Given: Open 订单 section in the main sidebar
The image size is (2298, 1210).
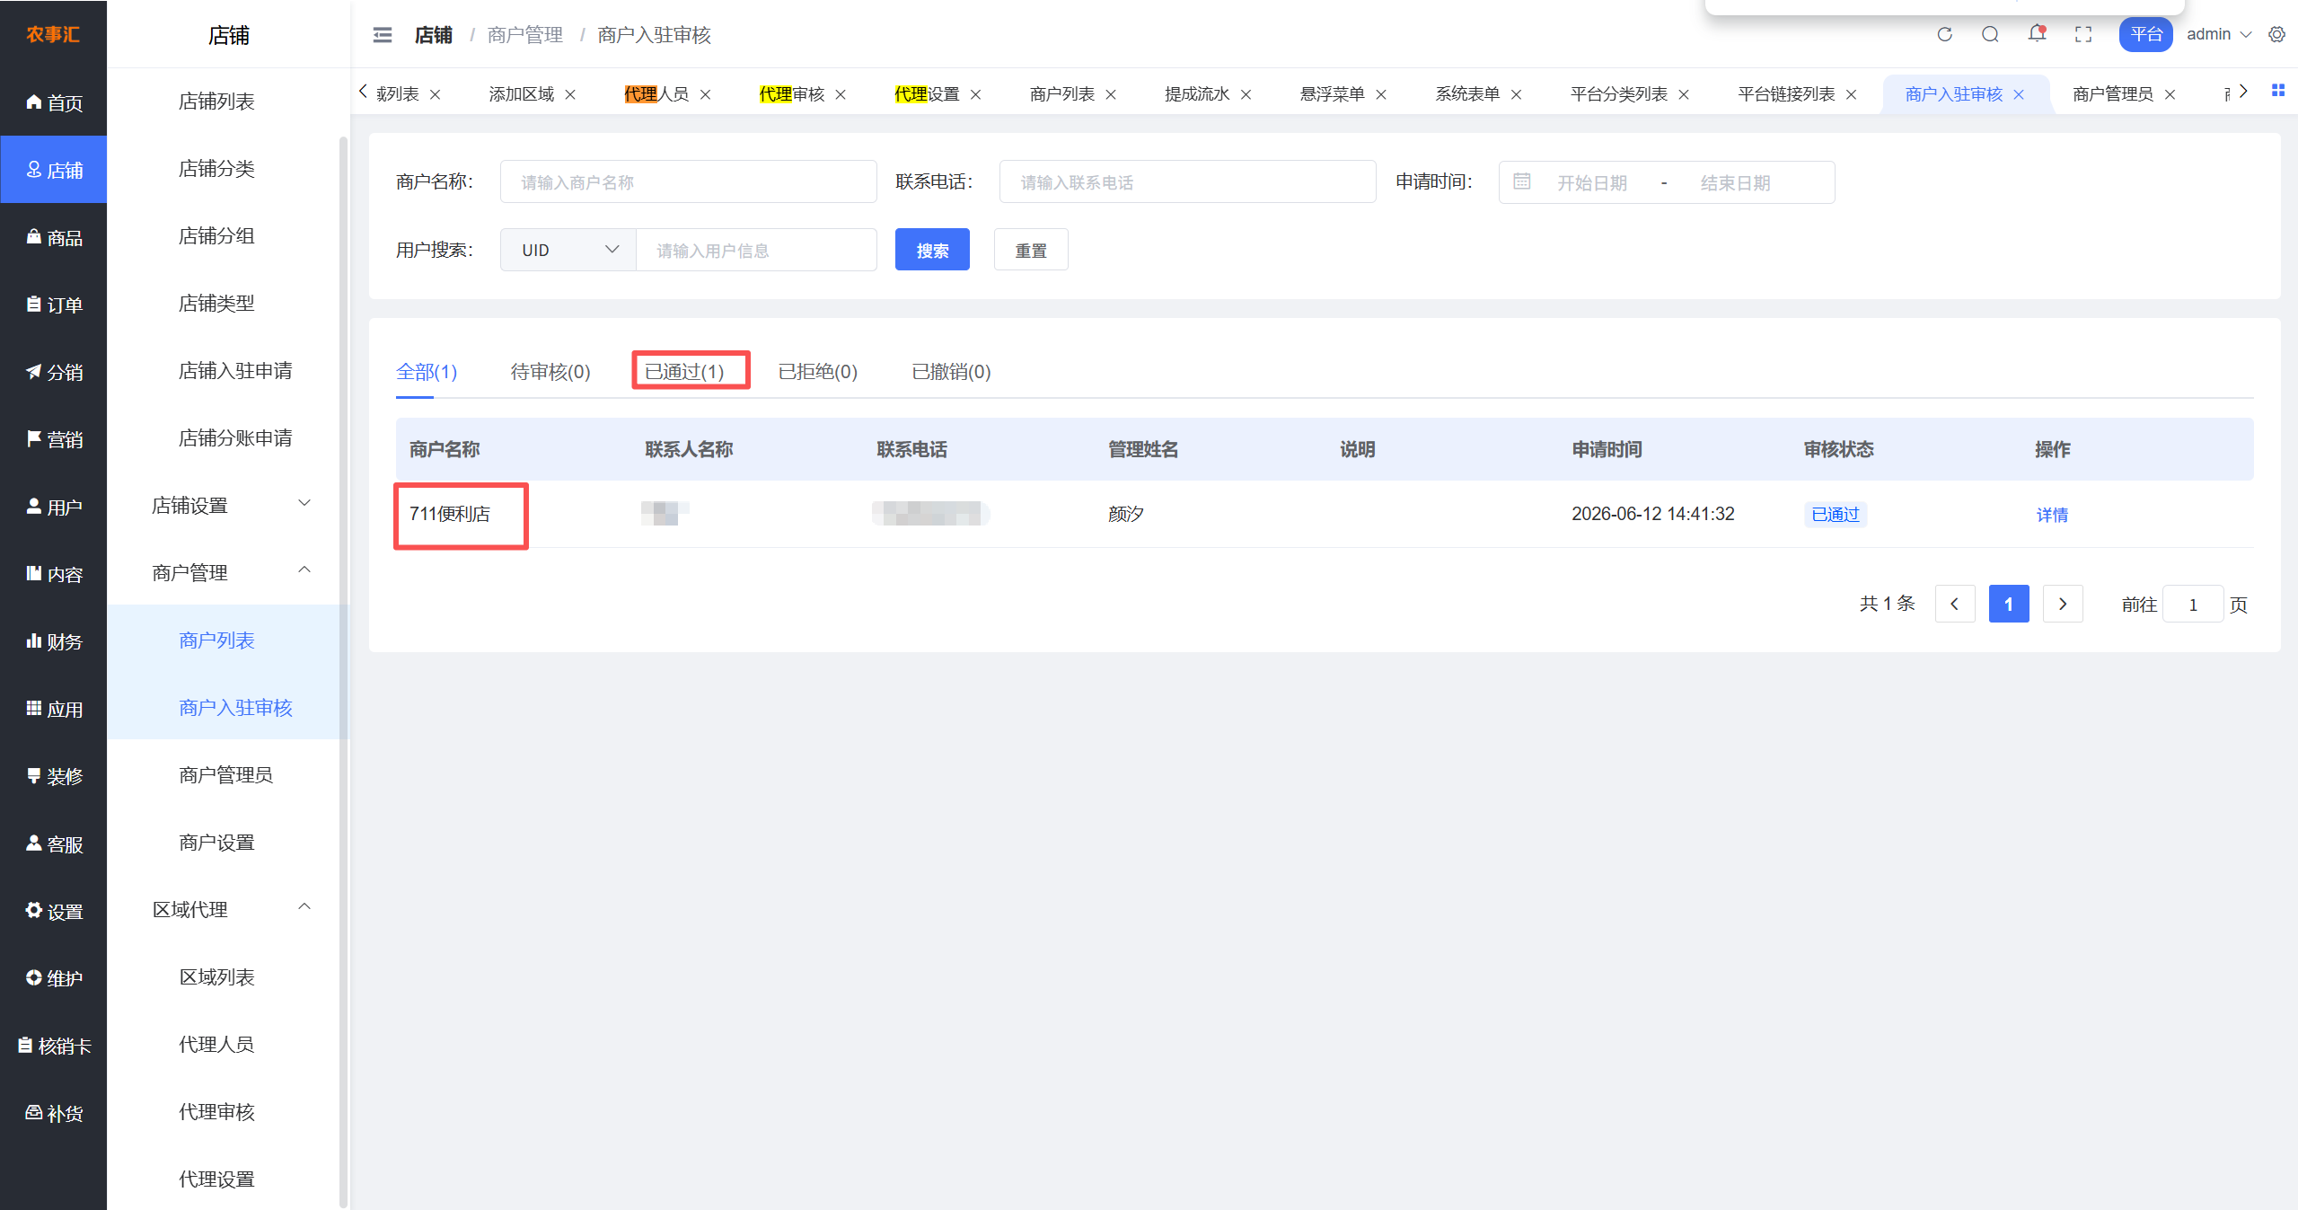Looking at the screenshot, I should tap(54, 305).
